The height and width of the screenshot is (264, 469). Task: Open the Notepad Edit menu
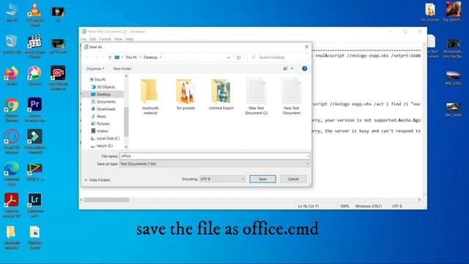click(93, 39)
